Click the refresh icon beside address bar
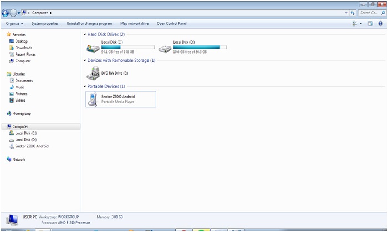The width and height of the screenshot is (388, 232). [353, 13]
